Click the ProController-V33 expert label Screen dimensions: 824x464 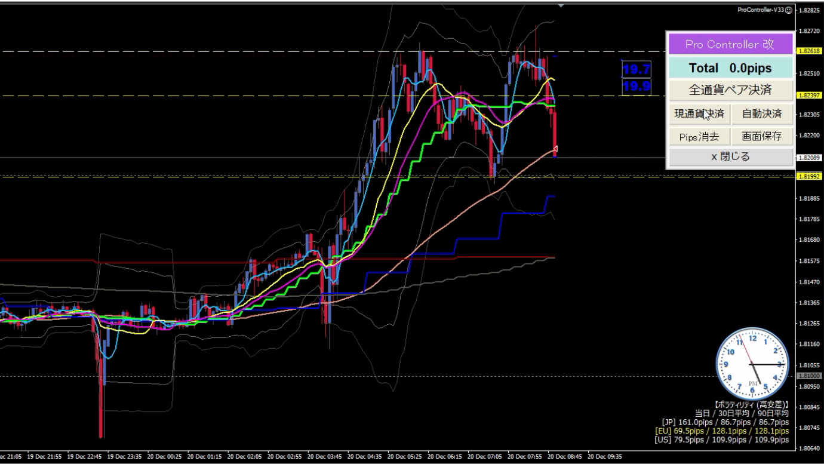(760, 10)
